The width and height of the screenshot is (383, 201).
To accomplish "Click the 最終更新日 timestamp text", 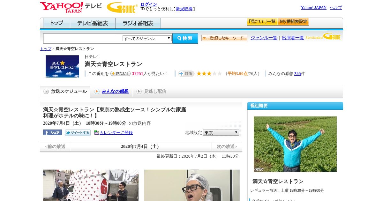I will (x=198, y=156).
